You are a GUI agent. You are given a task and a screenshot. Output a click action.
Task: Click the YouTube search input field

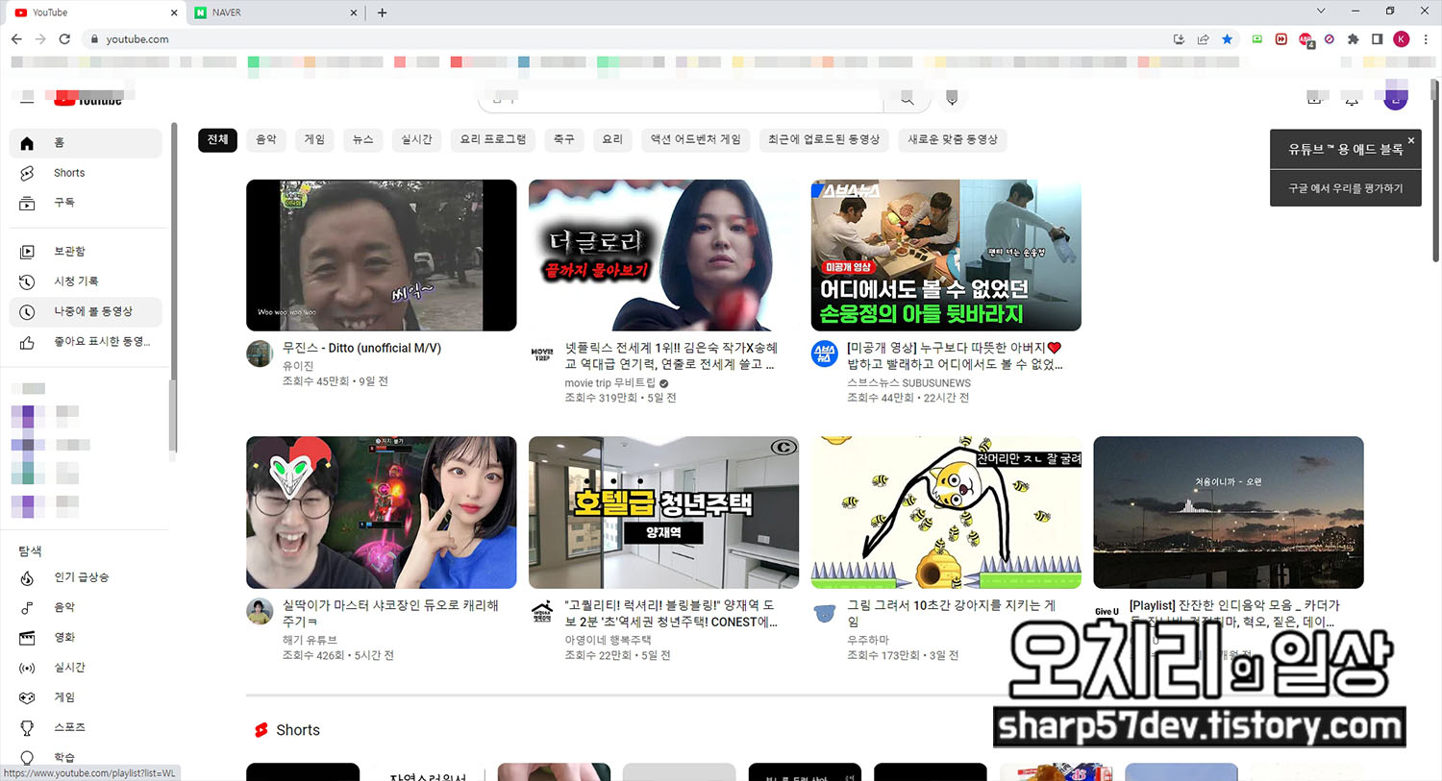tap(681, 98)
